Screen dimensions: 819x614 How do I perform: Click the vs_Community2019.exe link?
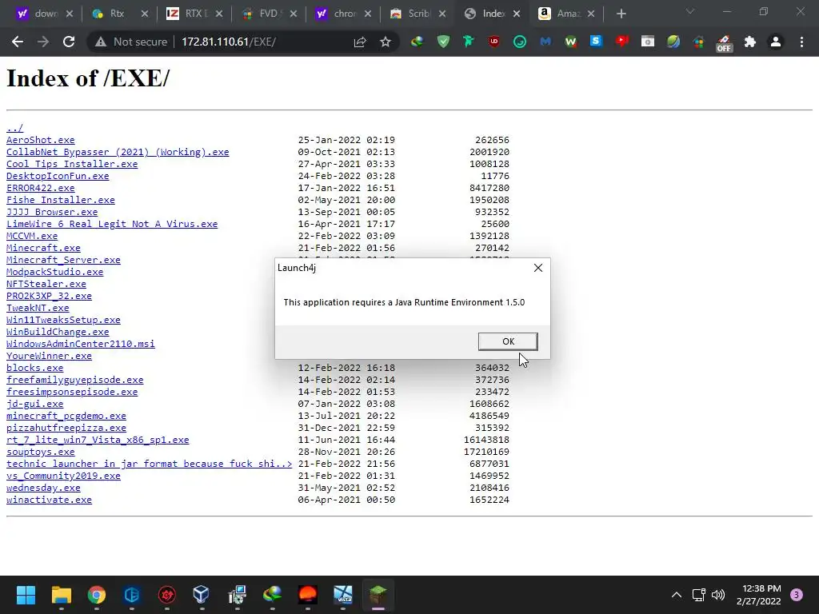coord(63,476)
